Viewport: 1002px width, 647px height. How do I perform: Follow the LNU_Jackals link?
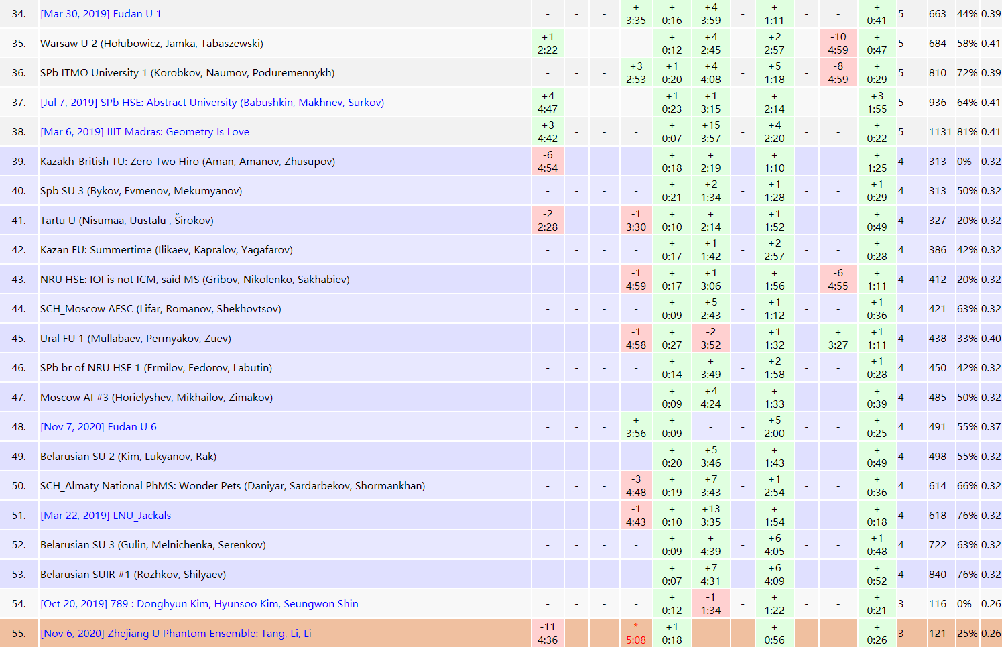pos(106,516)
